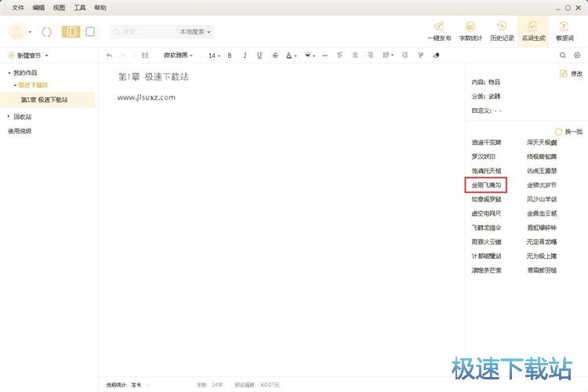Click the chapter title 第1章 极速下载站
Image resolution: width=588 pixels, height=392 pixels.
pyautogui.click(x=153, y=77)
